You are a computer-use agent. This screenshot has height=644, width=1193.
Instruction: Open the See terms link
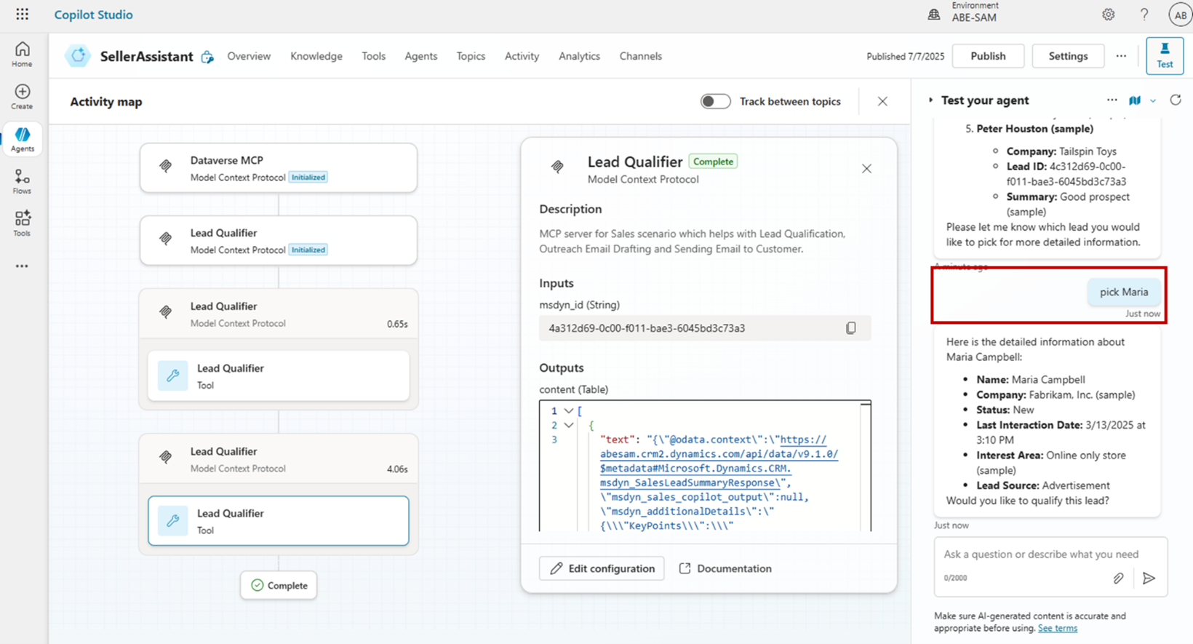click(x=1057, y=628)
